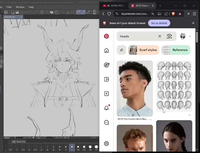Open the Brave Shields lion icon

point(173,14)
